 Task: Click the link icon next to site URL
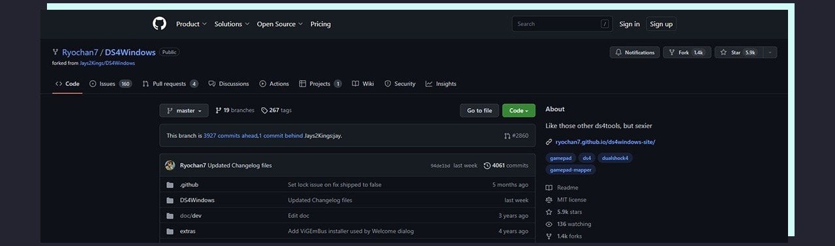point(549,142)
